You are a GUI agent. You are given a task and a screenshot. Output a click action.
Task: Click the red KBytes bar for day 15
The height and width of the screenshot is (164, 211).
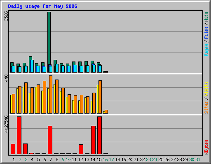[x=99, y=135]
